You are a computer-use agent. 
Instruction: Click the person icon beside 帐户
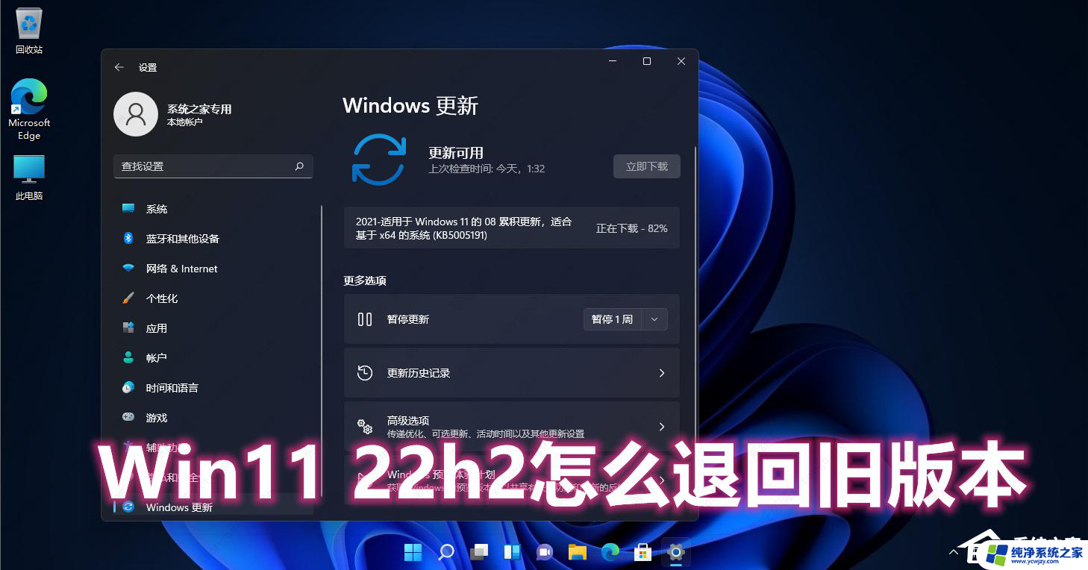128,358
